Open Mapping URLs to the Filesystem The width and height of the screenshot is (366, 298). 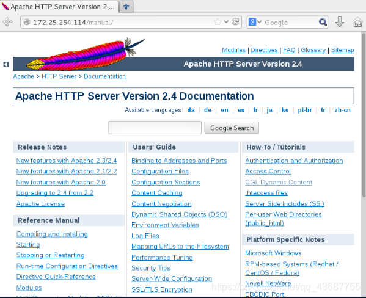coord(180,247)
